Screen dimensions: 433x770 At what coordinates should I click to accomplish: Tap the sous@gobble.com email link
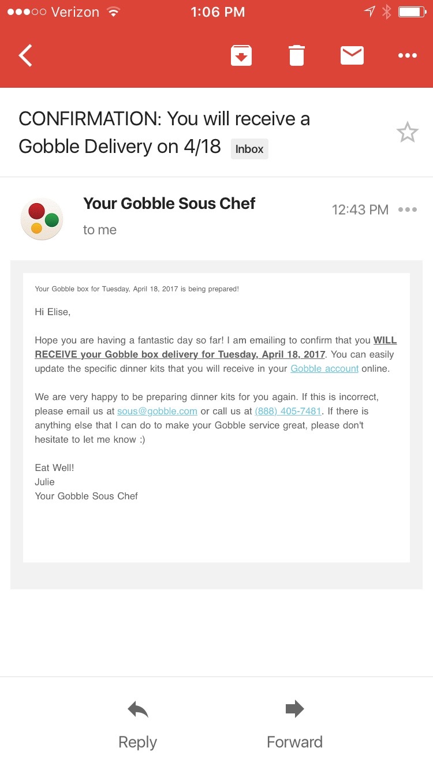tap(157, 411)
